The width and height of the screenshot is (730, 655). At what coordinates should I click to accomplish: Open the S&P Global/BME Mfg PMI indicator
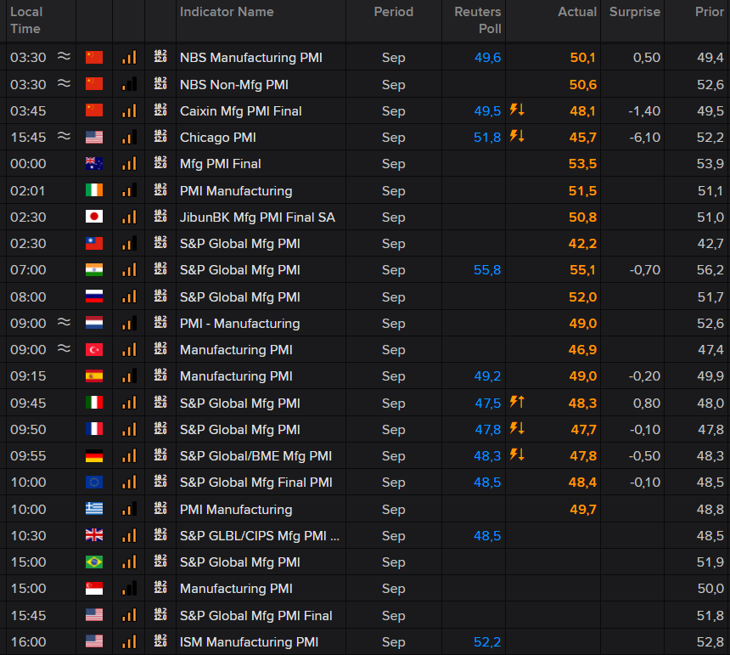[x=256, y=456]
